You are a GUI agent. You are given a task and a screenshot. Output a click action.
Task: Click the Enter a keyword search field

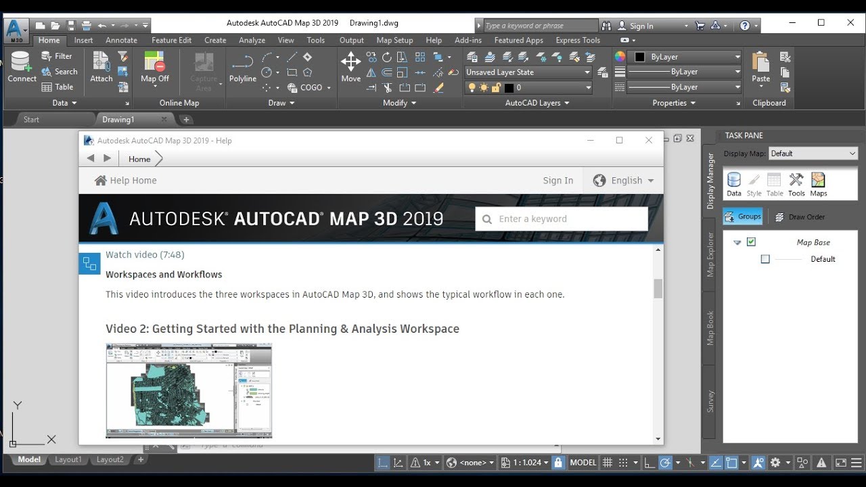tap(562, 218)
